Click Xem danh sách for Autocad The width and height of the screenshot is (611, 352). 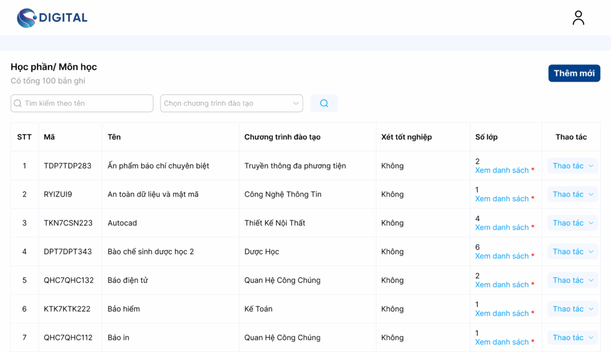502,228
